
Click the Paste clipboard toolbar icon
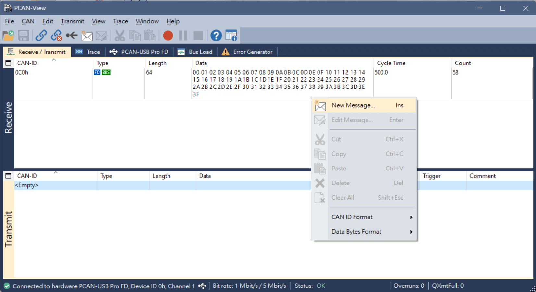pyautogui.click(x=150, y=35)
